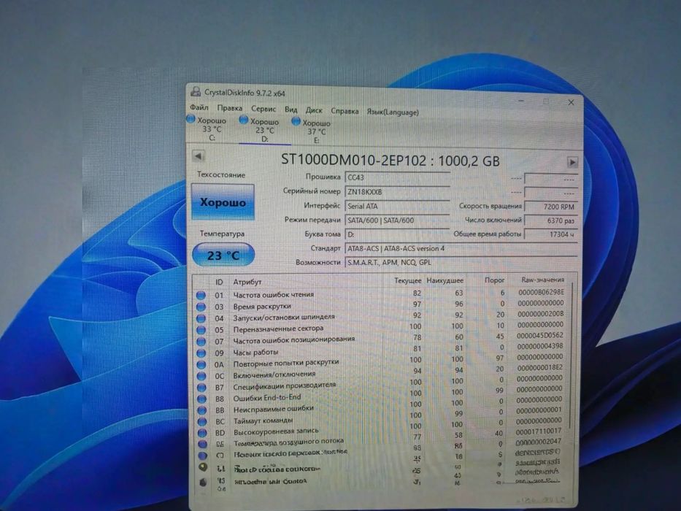Open the Сервис menu
The width and height of the screenshot is (681, 511).
point(263,109)
